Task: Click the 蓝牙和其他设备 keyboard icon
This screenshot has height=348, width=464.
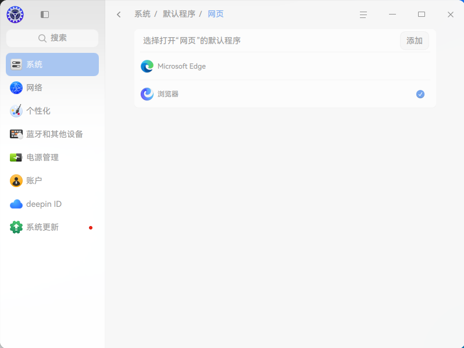Action: pyautogui.click(x=16, y=134)
